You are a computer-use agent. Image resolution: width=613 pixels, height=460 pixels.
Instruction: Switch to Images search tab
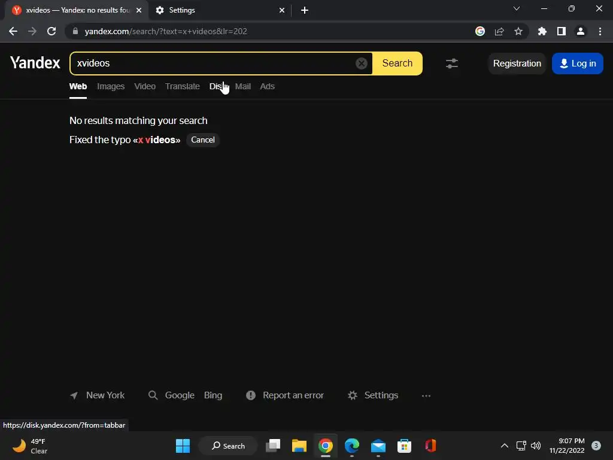111,86
